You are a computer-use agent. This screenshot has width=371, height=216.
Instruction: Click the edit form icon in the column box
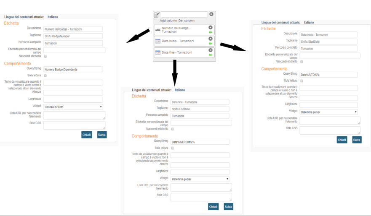click(157, 15)
